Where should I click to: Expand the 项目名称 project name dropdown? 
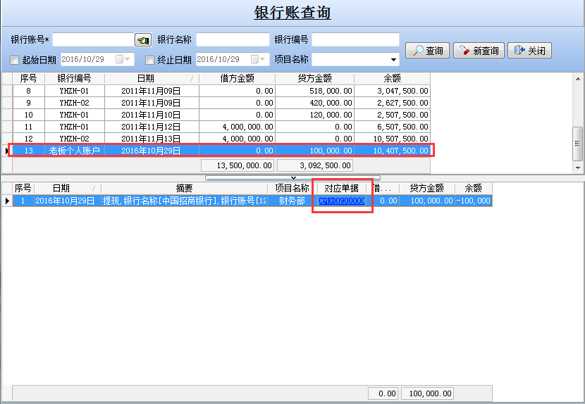click(393, 60)
